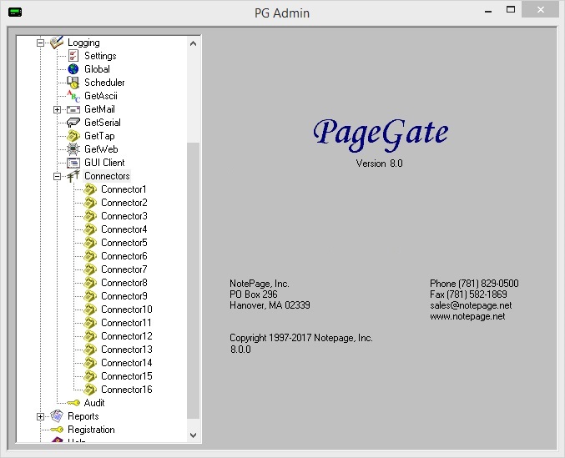The image size is (565, 458).
Task: Click the Audit key icon
Action: point(73,403)
